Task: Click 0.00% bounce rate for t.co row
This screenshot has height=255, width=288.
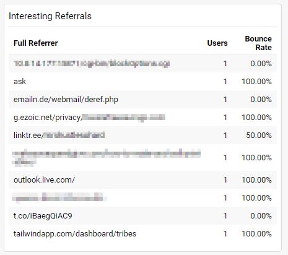Action: (x=261, y=216)
